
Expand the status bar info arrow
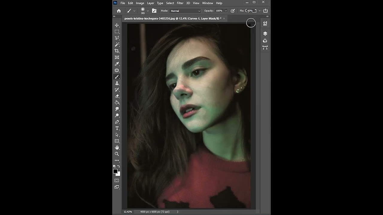[x=177, y=212]
